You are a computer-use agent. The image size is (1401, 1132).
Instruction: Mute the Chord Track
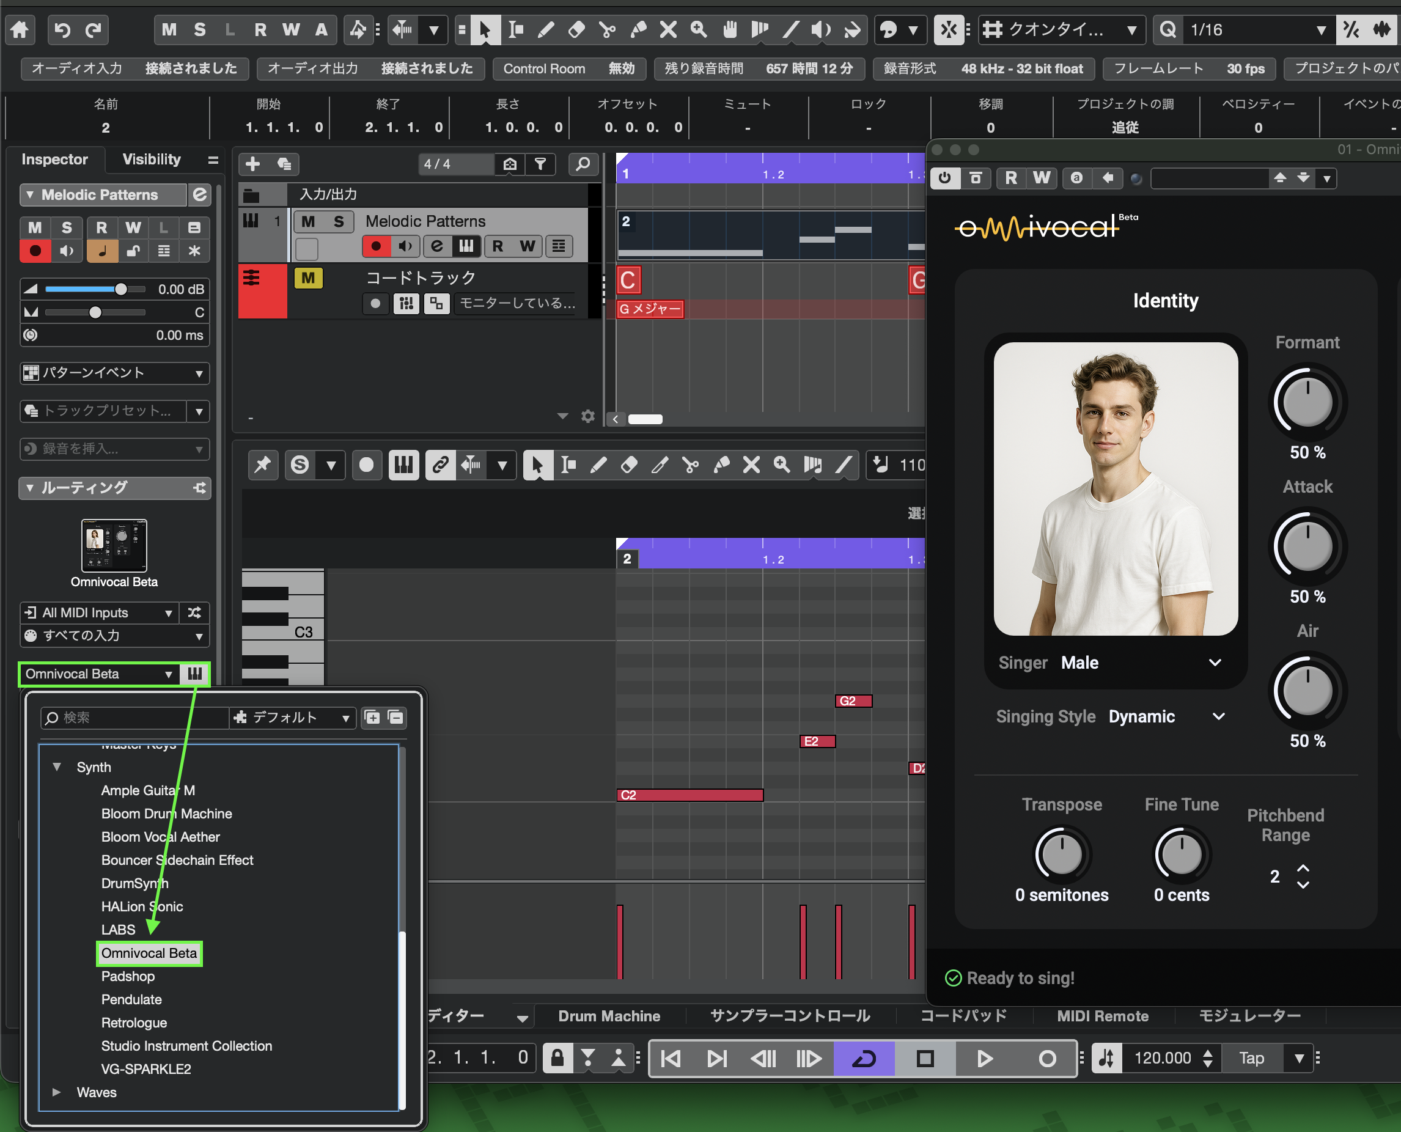tap(308, 279)
